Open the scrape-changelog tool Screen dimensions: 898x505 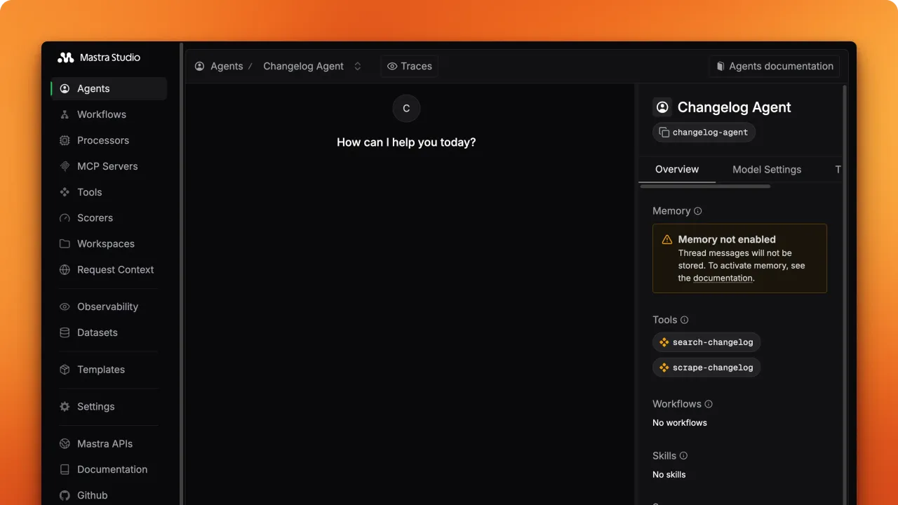point(706,368)
